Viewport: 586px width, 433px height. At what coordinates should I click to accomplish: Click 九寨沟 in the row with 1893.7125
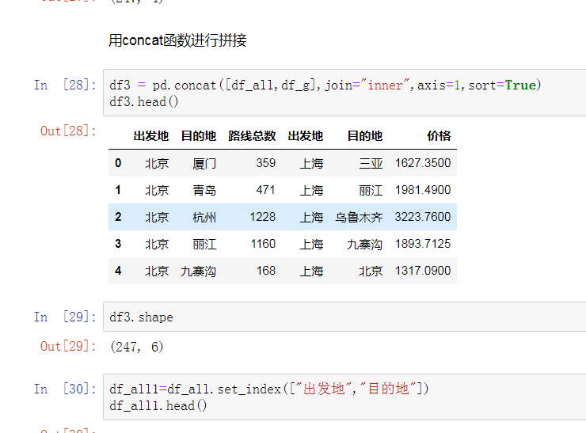pos(365,244)
